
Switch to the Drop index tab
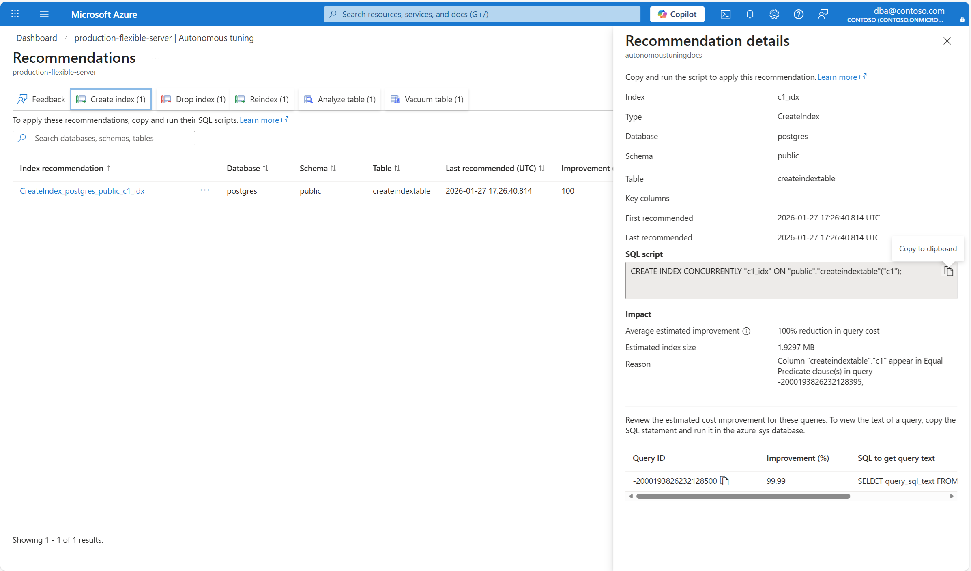pos(193,99)
